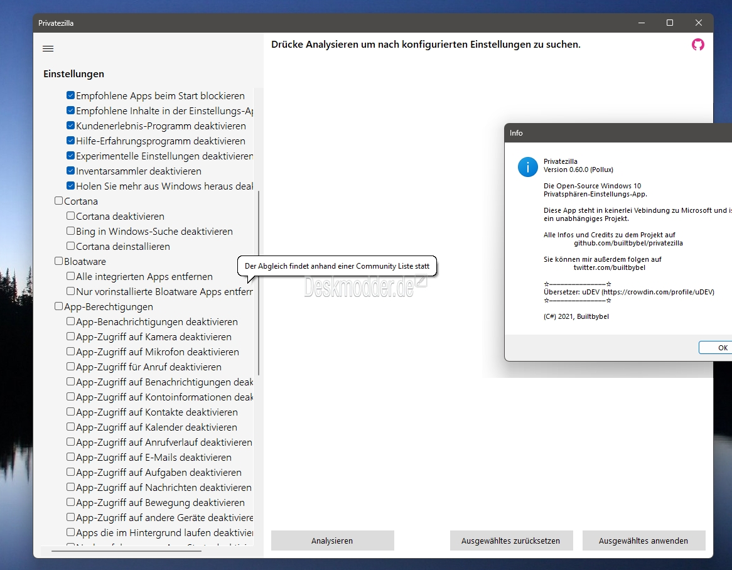Enable App-Zugriff auf Kontakte deaktivieren
This screenshot has height=570, width=732.
(70, 412)
